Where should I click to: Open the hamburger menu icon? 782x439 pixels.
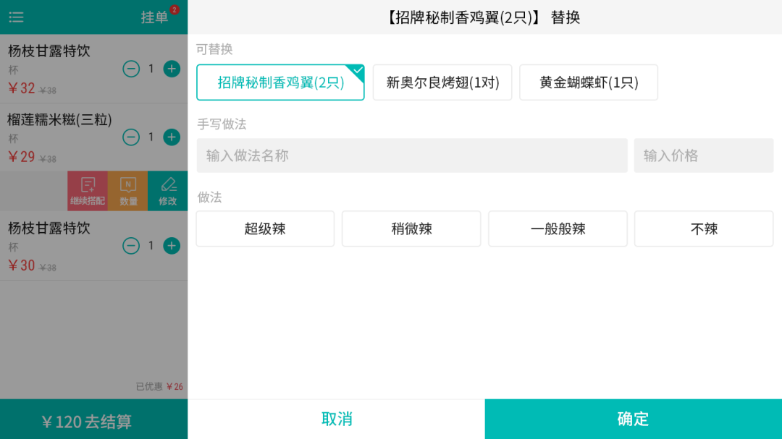[x=16, y=17]
